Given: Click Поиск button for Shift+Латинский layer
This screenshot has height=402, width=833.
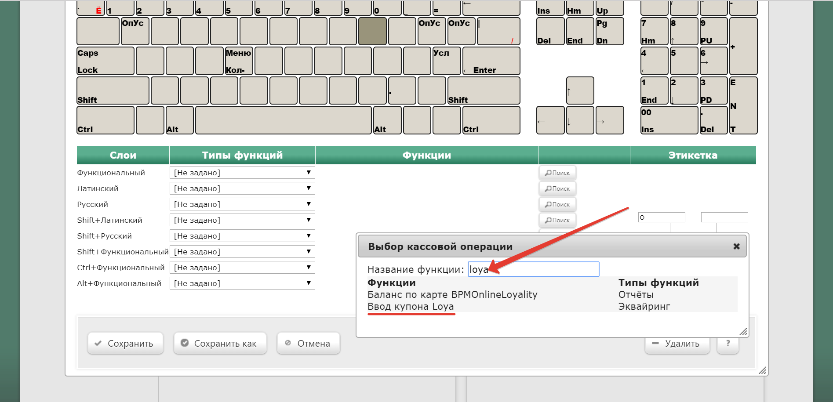Looking at the screenshot, I should click(x=557, y=220).
